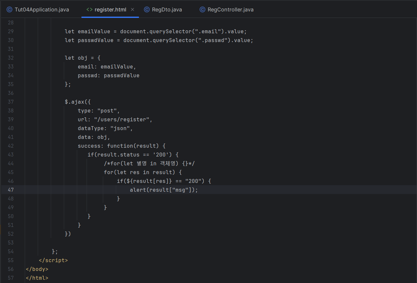Click the "/users/register" url string
The image size is (417, 283).
click(x=122, y=119)
